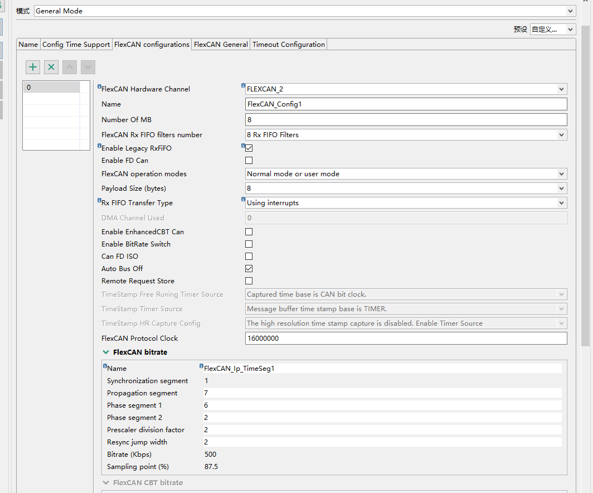The width and height of the screenshot is (593, 493).
Task: Click info icon beside FlexCAN Hardware Channel
Action: pos(99,85)
